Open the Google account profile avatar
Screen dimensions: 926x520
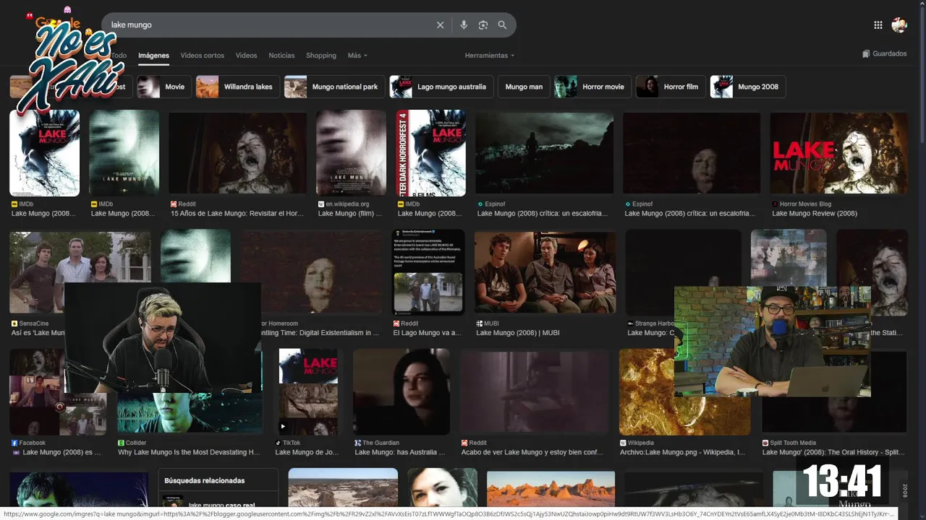[x=899, y=25]
